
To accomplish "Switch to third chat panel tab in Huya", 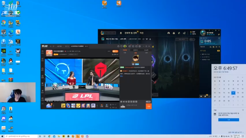I will point(146,50).
